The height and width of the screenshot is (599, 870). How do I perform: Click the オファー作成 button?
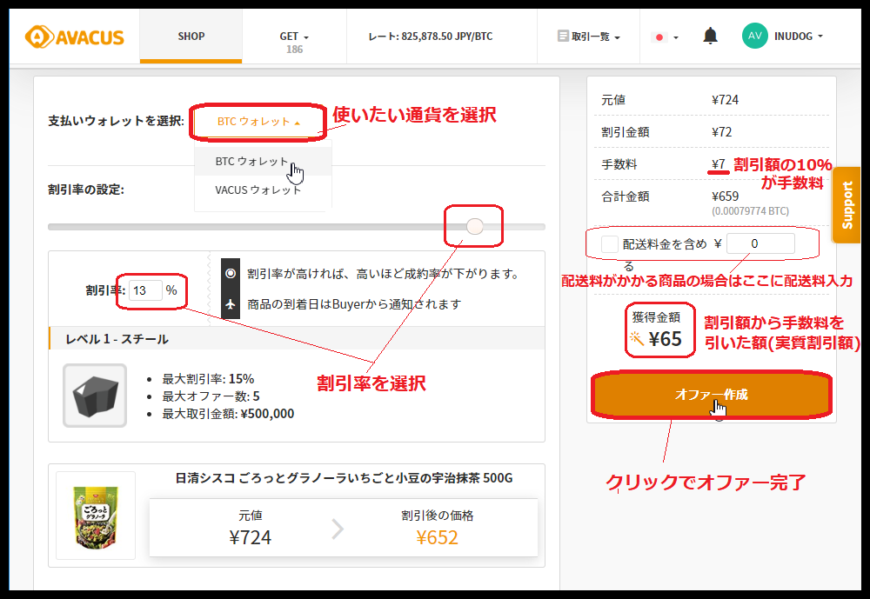[711, 395]
